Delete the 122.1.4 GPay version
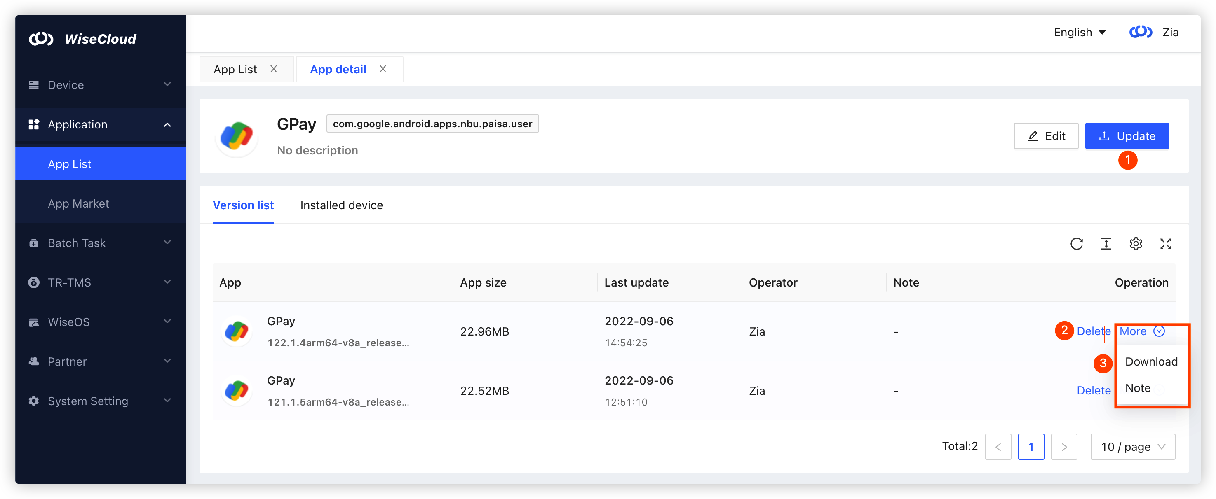This screenshot has width=1216, height=499. point(1094,331)
